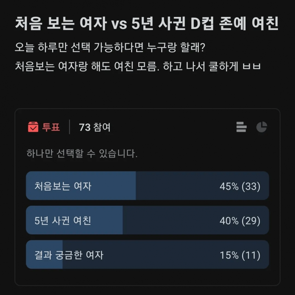Screen dimensions: 295x295
Task: Click the '15% (11)' result text
Action: click(x=240, y=255)
